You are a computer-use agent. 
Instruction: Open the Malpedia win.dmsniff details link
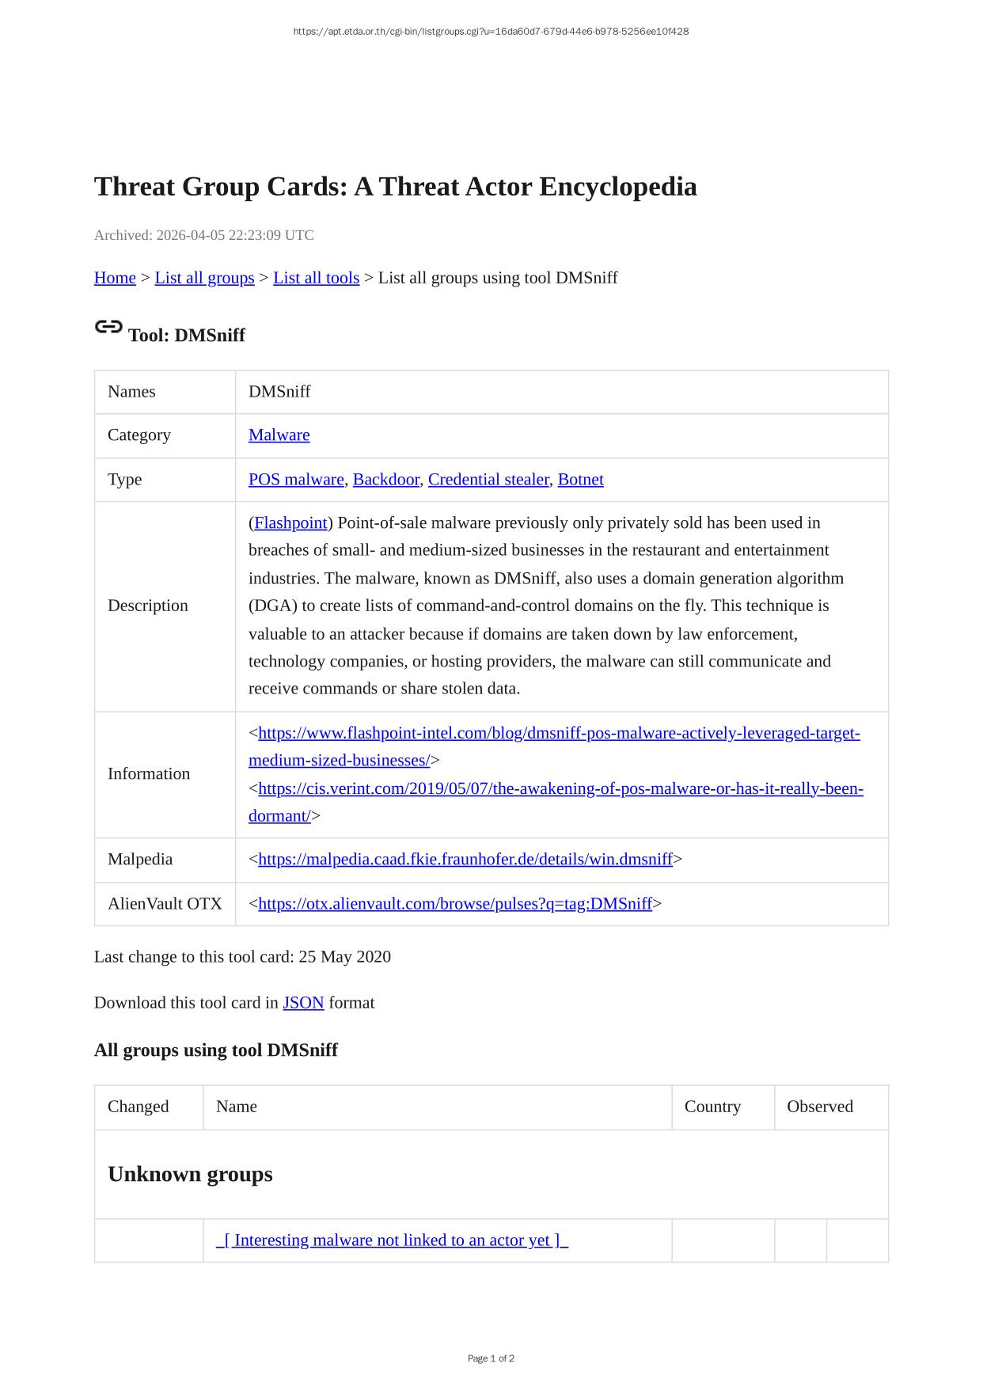point(465,860)
